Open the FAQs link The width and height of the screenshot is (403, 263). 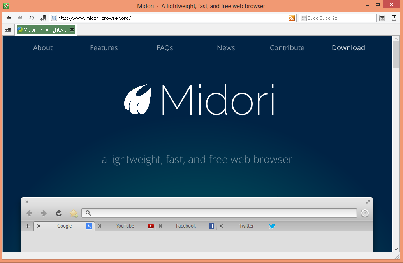coord(165,48)
